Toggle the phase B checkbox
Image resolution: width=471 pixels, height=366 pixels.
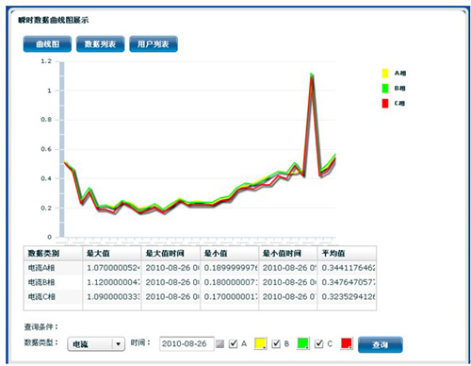(x=276, y=343)
